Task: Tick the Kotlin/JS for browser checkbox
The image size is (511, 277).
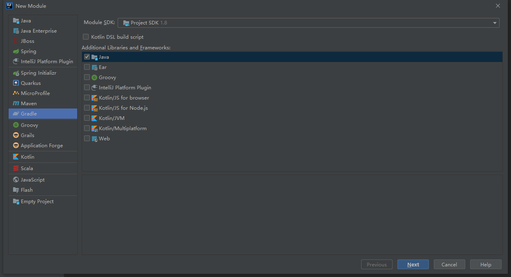Action: pyautogui.click(x=87, y=98)
